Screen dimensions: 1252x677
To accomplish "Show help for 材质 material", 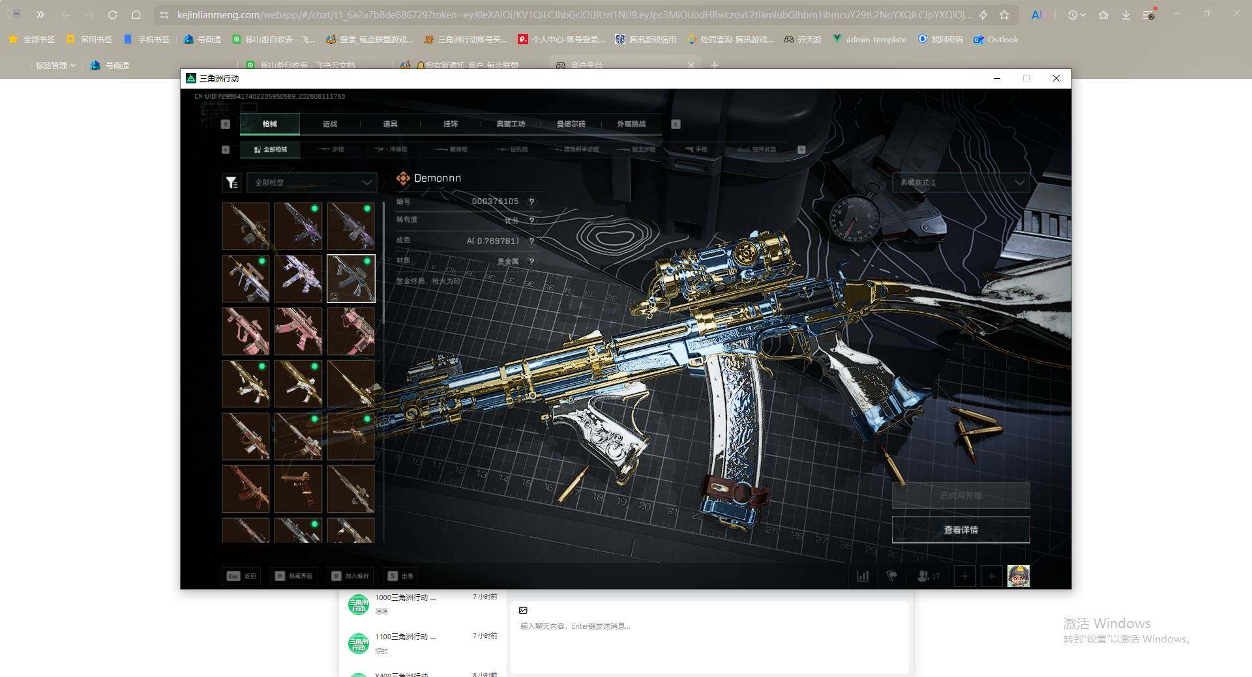I will click(531, 262).
